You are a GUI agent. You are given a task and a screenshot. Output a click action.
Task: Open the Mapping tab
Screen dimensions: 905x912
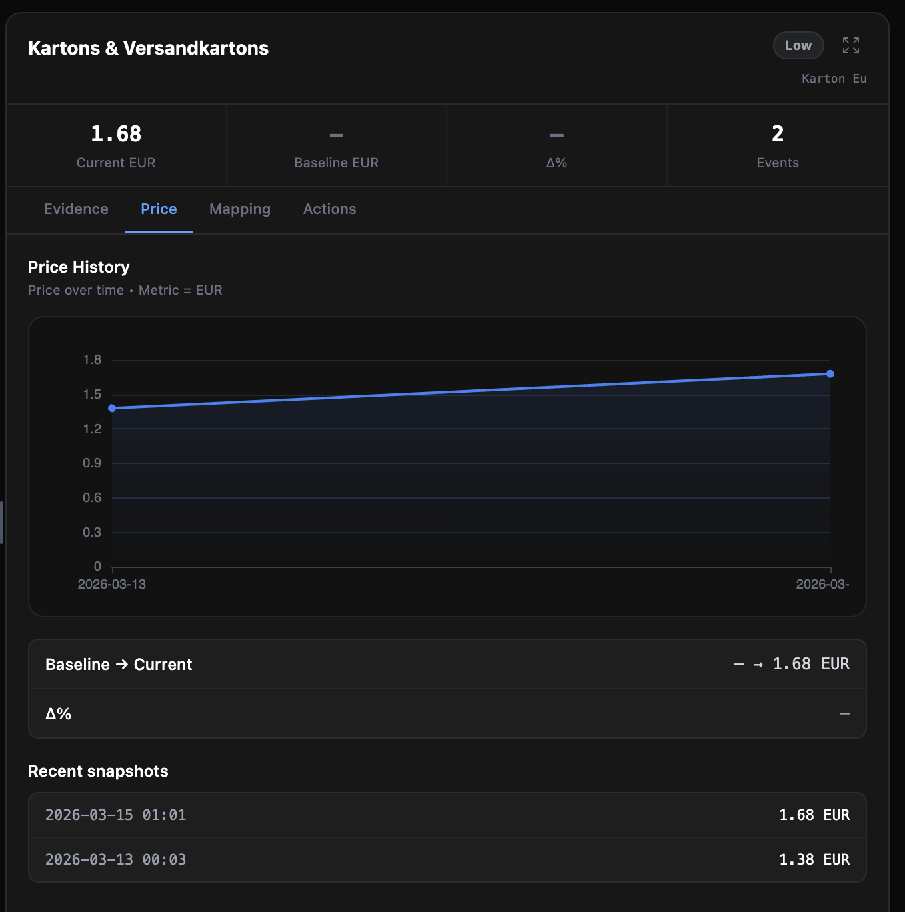tap(239, 209)
